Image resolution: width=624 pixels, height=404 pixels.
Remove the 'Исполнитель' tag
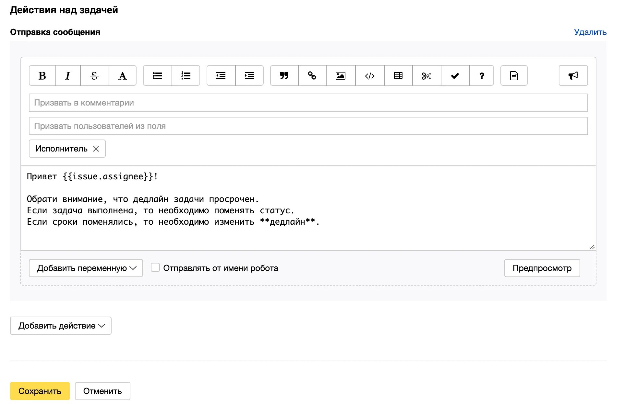click(x=96, y=149)
